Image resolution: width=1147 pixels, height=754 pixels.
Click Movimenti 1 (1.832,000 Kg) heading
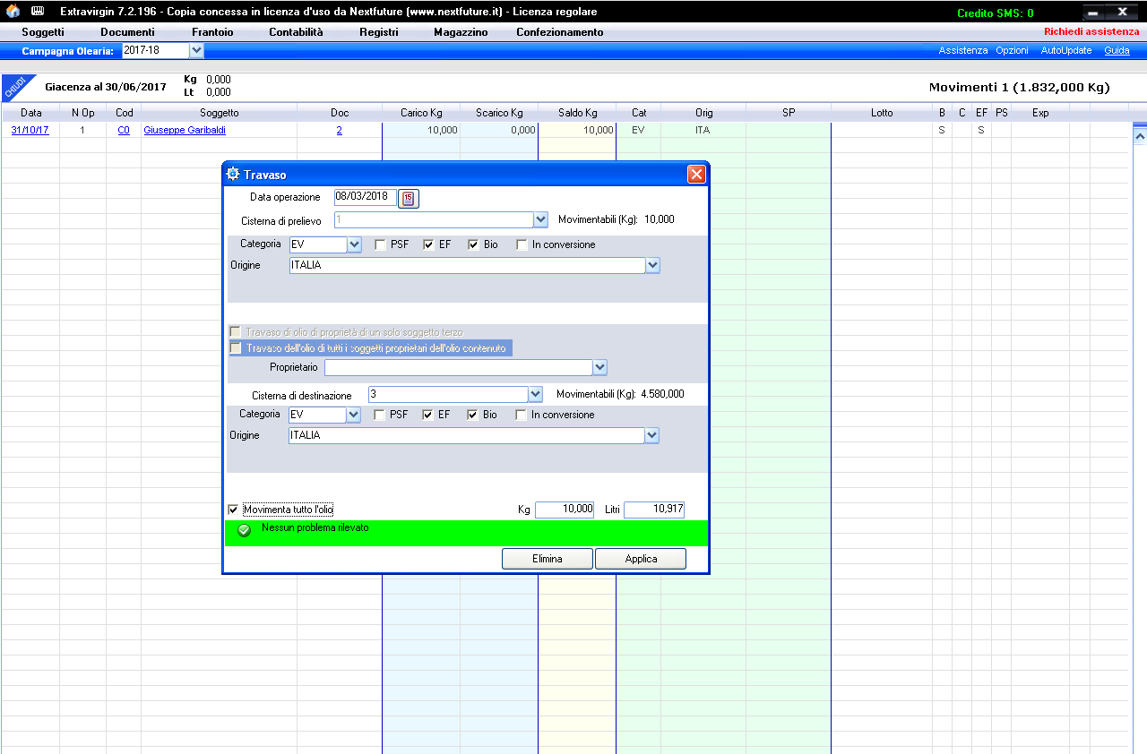click(1019, 87)
